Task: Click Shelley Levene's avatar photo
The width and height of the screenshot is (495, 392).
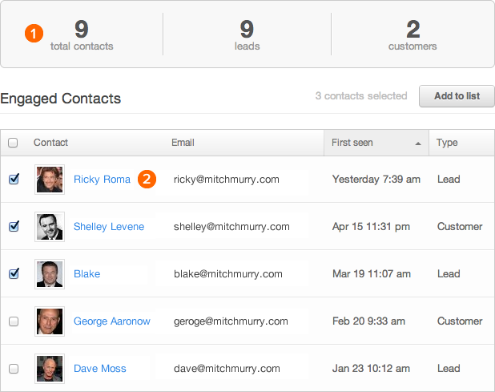Action: (x=50, y=227)
